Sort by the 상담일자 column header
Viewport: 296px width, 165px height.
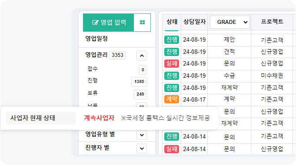pyautogui.click(x=194, y=22)
